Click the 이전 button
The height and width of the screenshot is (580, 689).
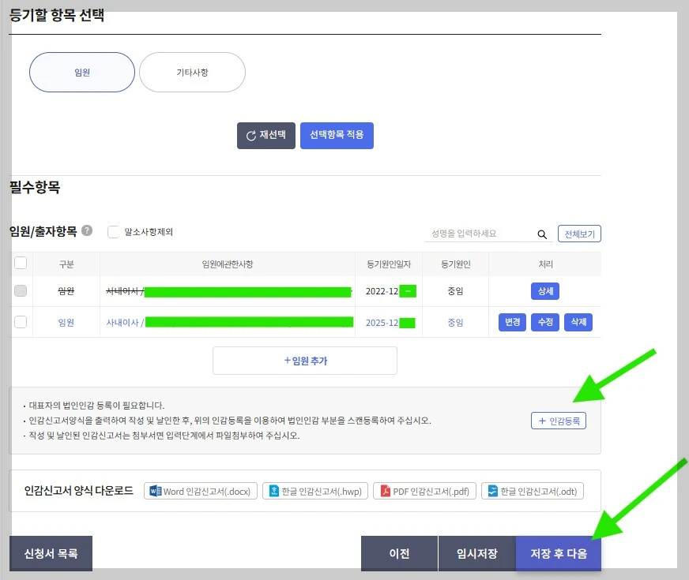(400, 554)
